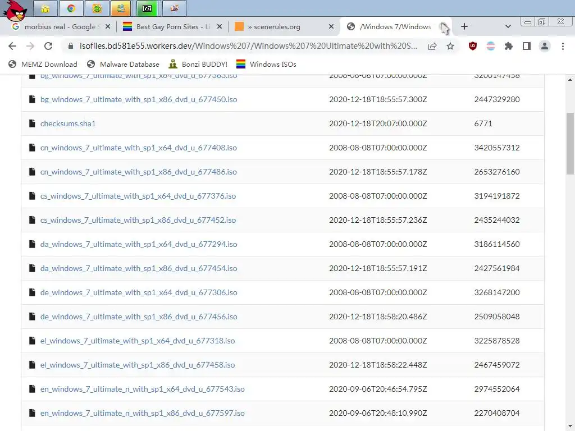Open the green pig taskbar icon

point(97,8)
